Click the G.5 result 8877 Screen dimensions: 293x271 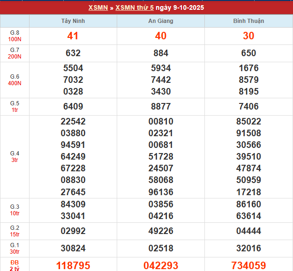click(161, 107)
